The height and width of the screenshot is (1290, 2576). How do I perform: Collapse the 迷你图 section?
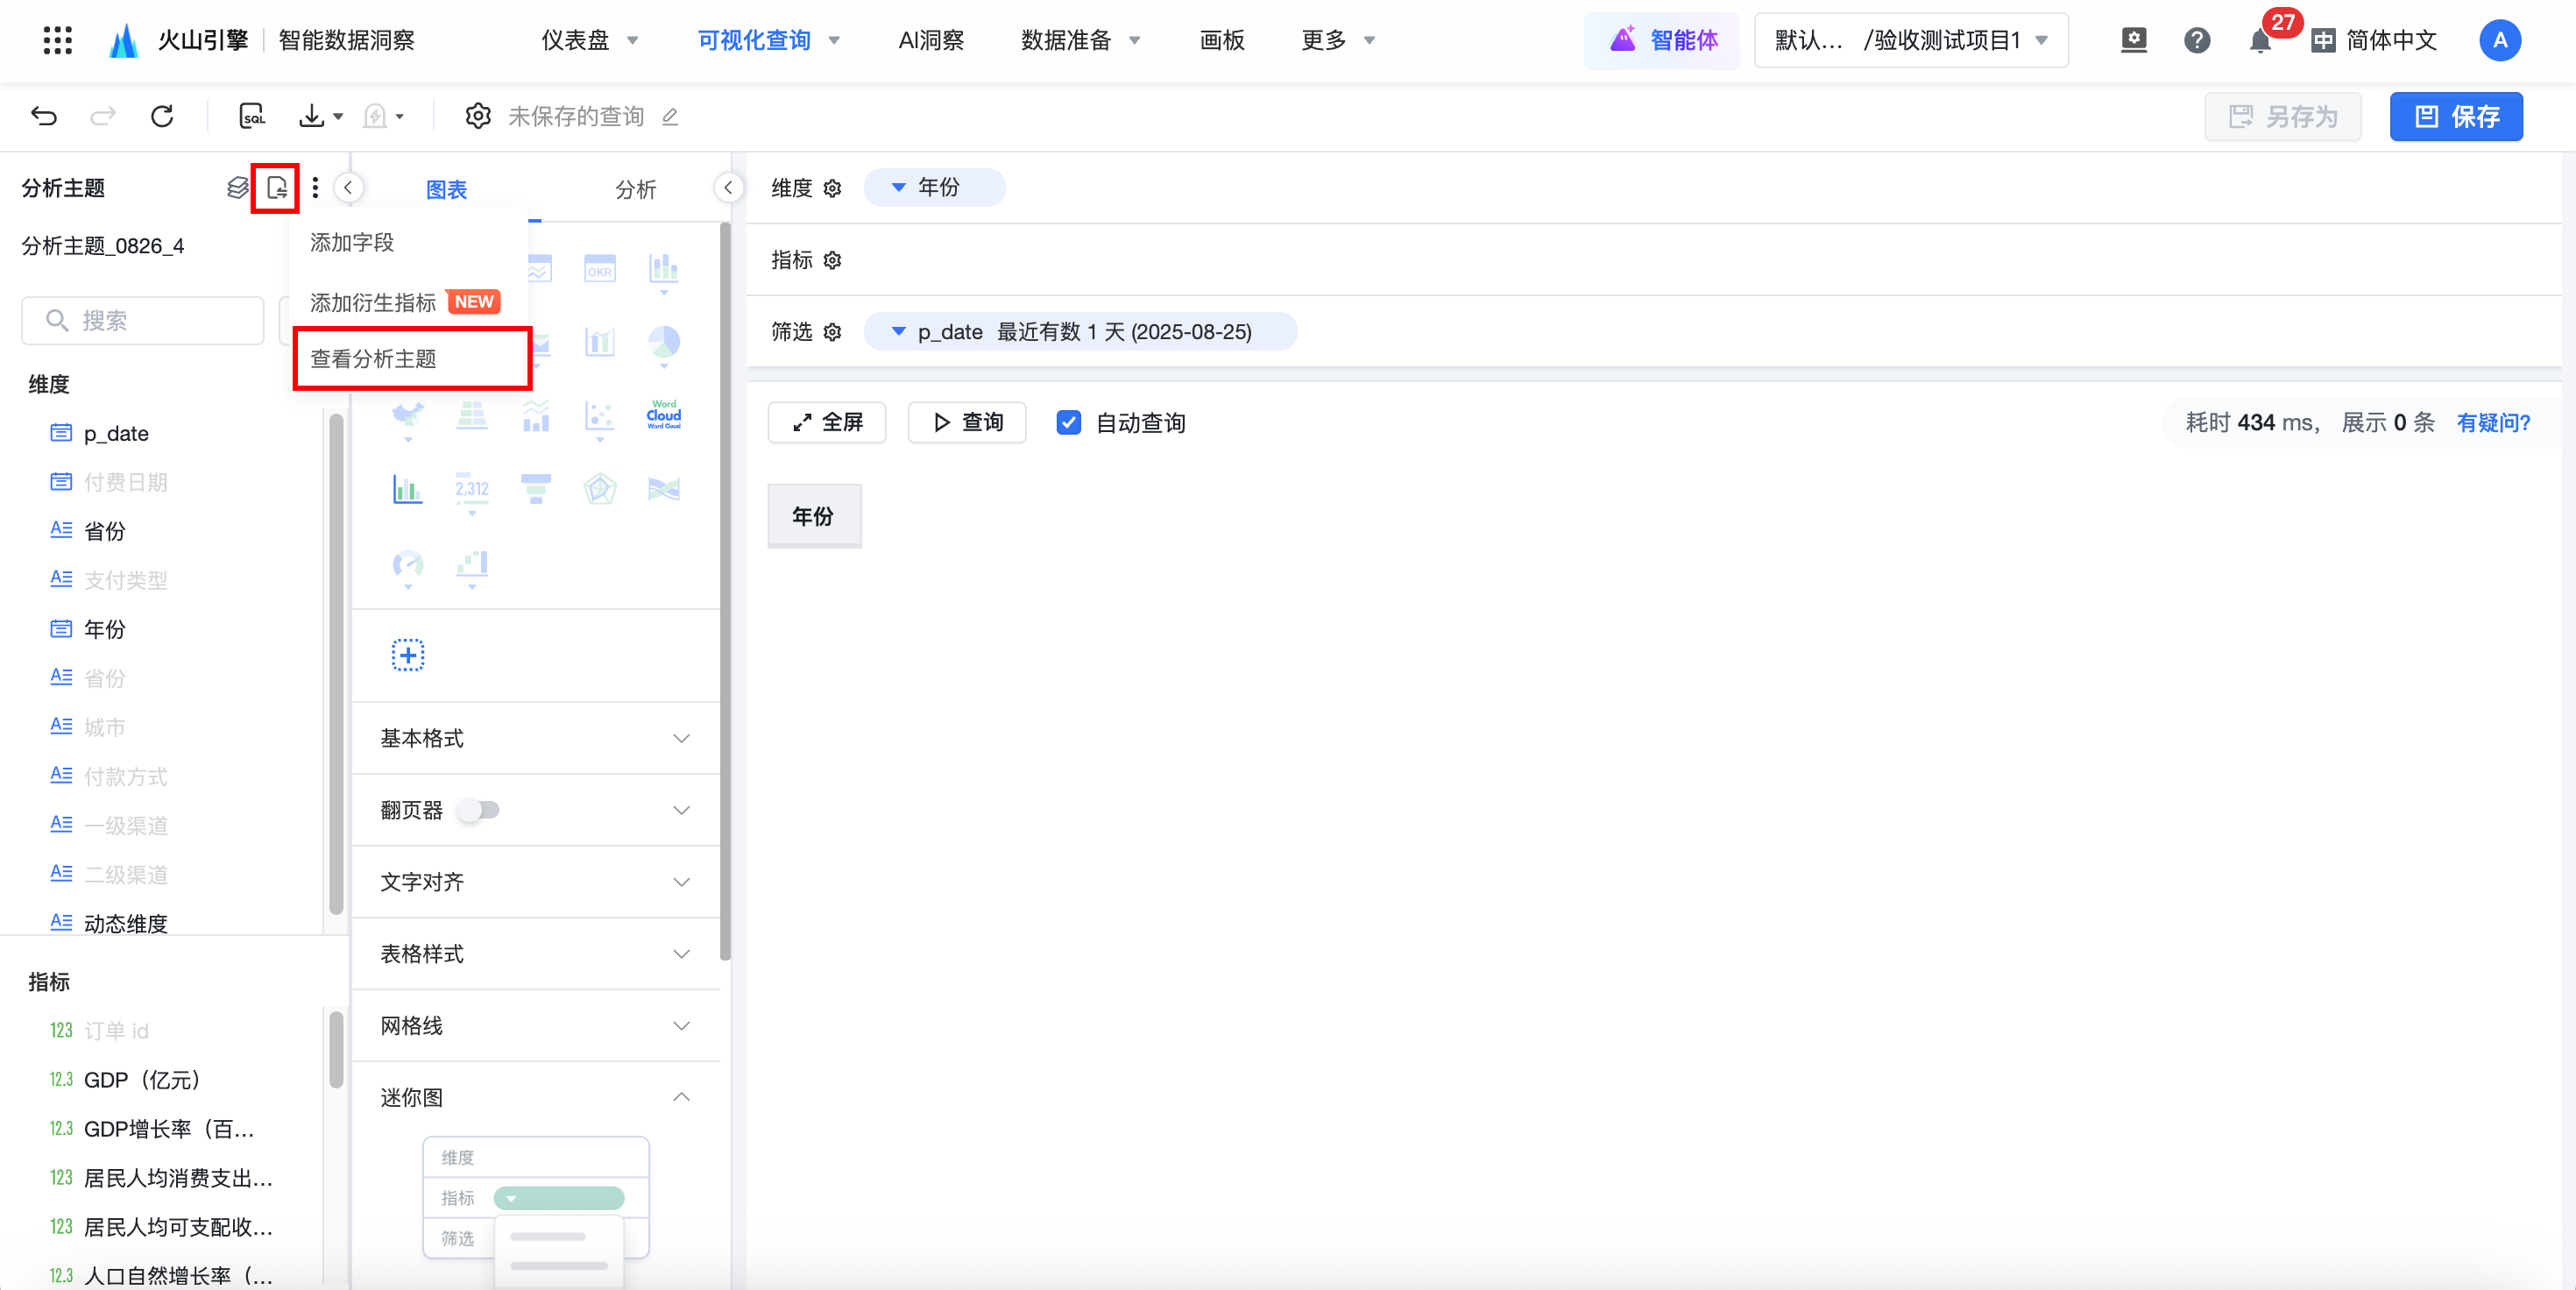(681, 1097)
